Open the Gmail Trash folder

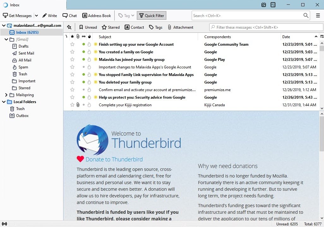[x=23, y=74]
